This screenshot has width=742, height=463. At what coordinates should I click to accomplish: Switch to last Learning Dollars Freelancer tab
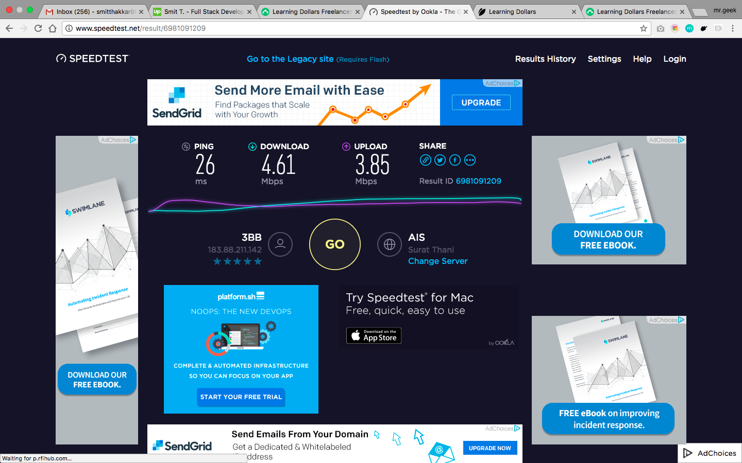point(635,12)
